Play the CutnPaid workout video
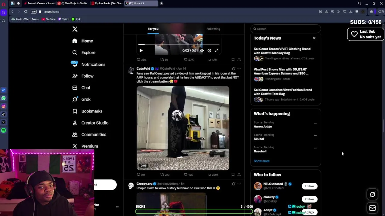The image size is (385, 216). (183, 128)
